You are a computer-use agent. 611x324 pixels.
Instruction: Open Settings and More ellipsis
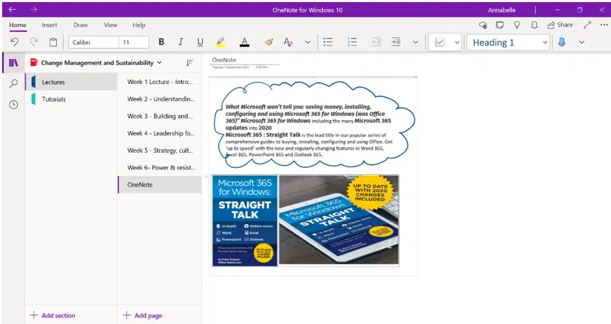click(x=604, y=25)
